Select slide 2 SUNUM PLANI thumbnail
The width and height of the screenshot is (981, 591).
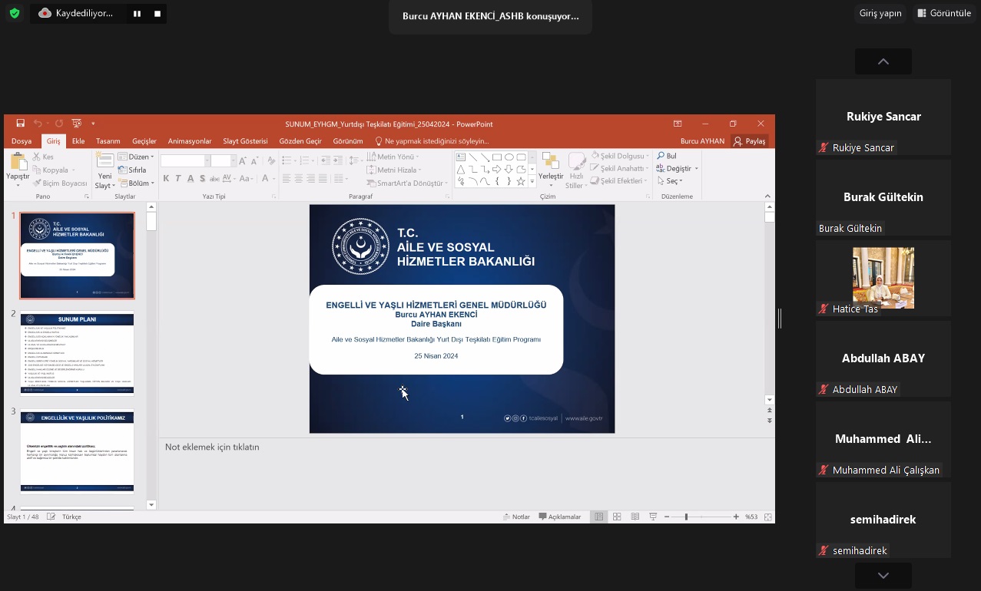(x=77, y=353)
